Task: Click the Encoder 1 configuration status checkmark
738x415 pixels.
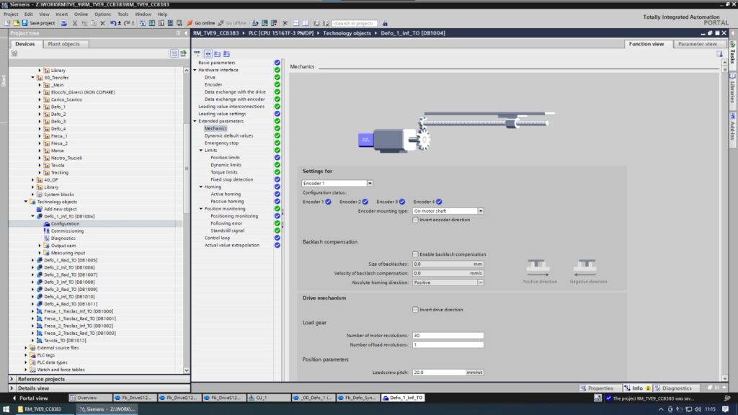Action: pos(328,202)
